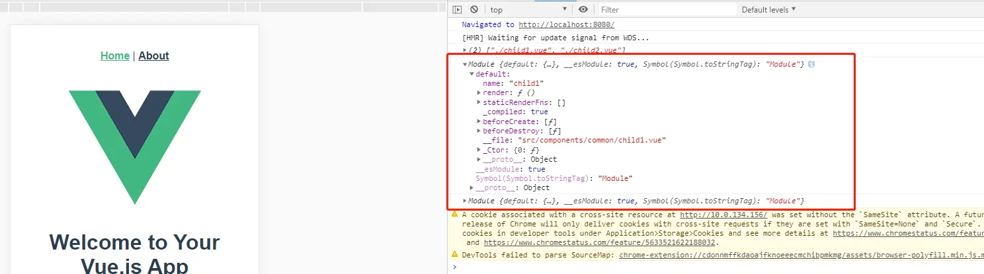Focus the console Filter field
Image resolution: width=984 pixels, height=274 pixels.
667,10
